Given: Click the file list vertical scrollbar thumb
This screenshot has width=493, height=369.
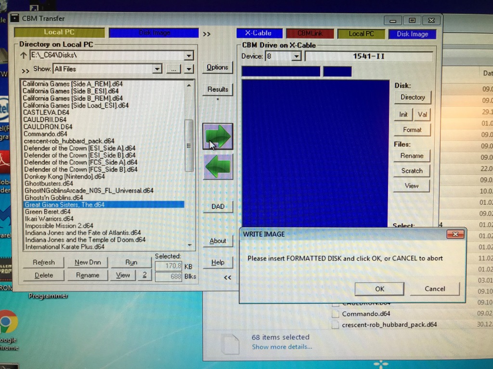Looking at the screenshot, I should pos(189,146).
